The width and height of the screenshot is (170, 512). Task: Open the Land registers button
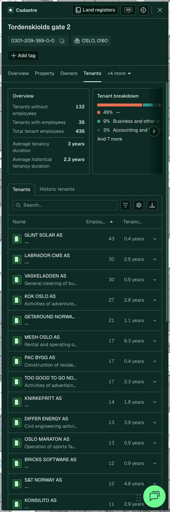tap(95, 10)
